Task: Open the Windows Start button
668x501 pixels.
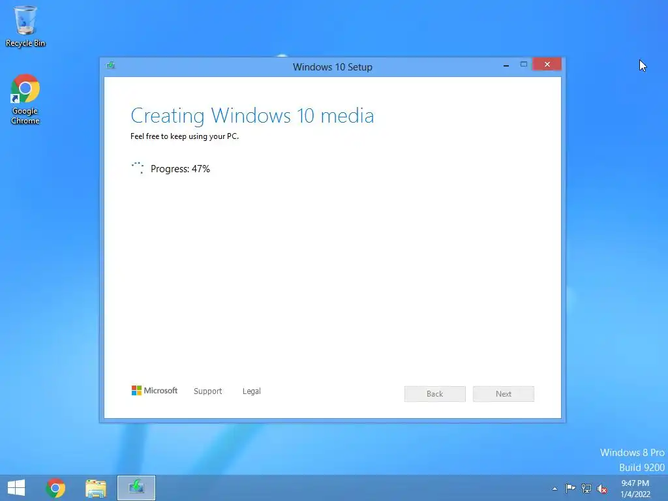Action: pyautogui.click(x=16, y=488)
